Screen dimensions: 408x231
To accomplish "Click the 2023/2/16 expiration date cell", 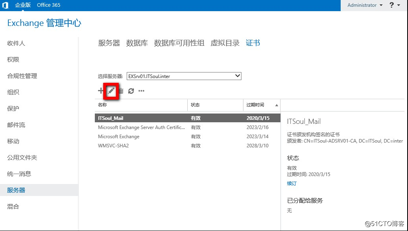I will 258,127.
